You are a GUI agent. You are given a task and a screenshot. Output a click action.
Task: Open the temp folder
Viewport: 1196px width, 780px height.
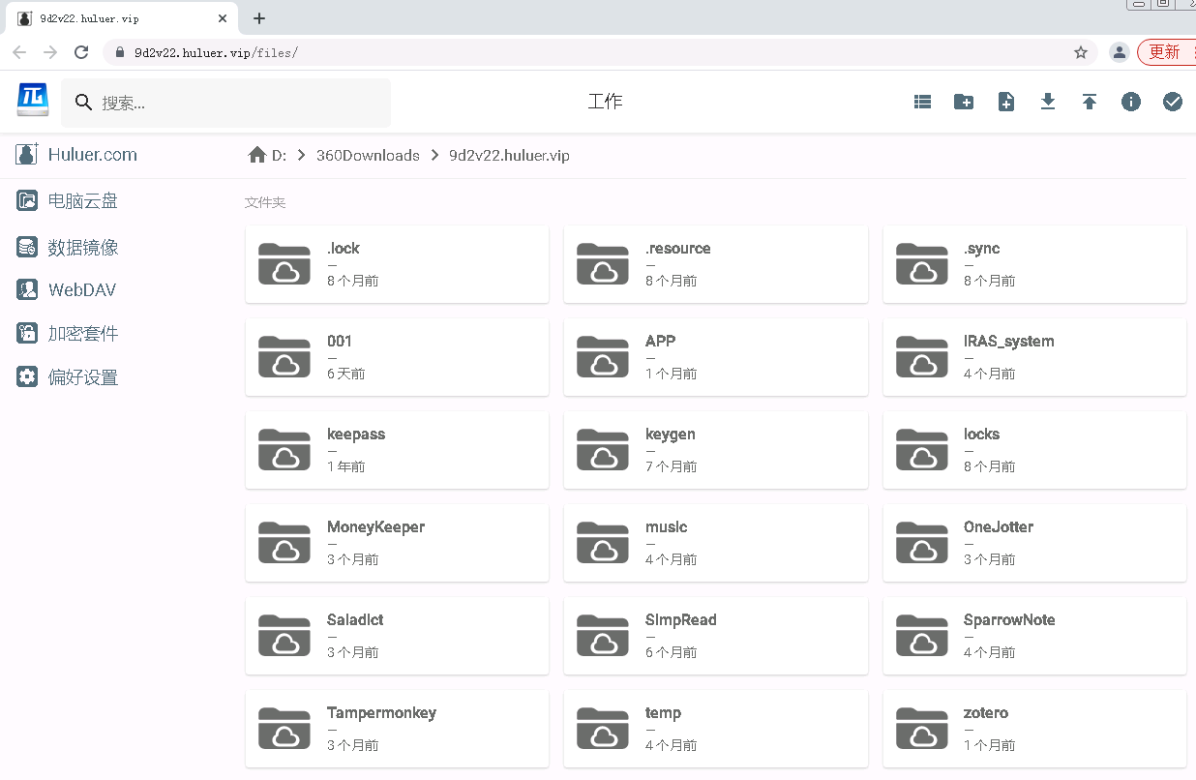point(716,729)
